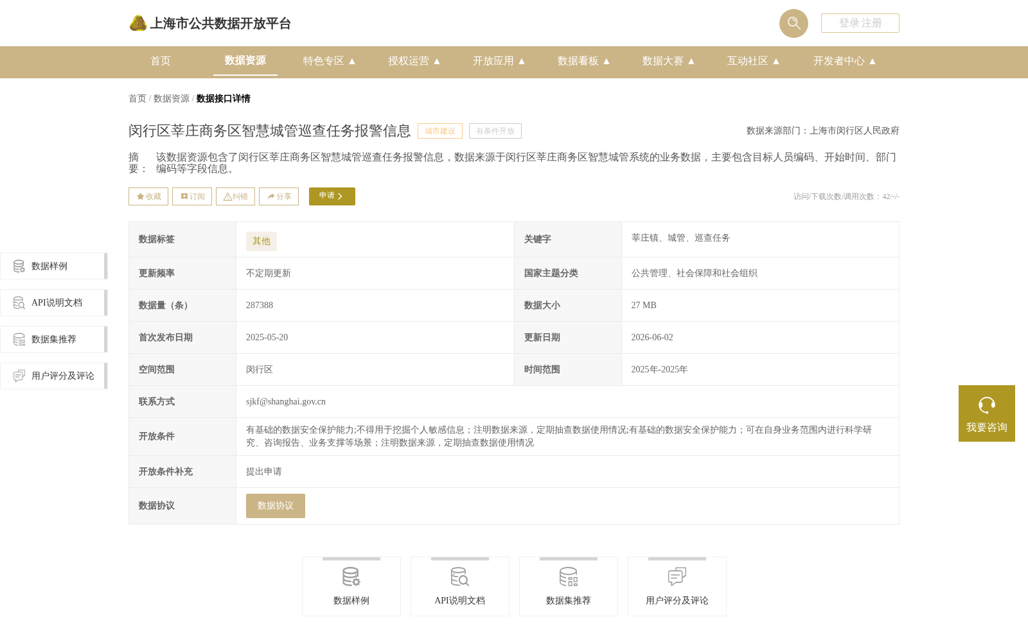
Task: Click 公共管理、社会保障和社会组织 classification
Action: [695, 273]
